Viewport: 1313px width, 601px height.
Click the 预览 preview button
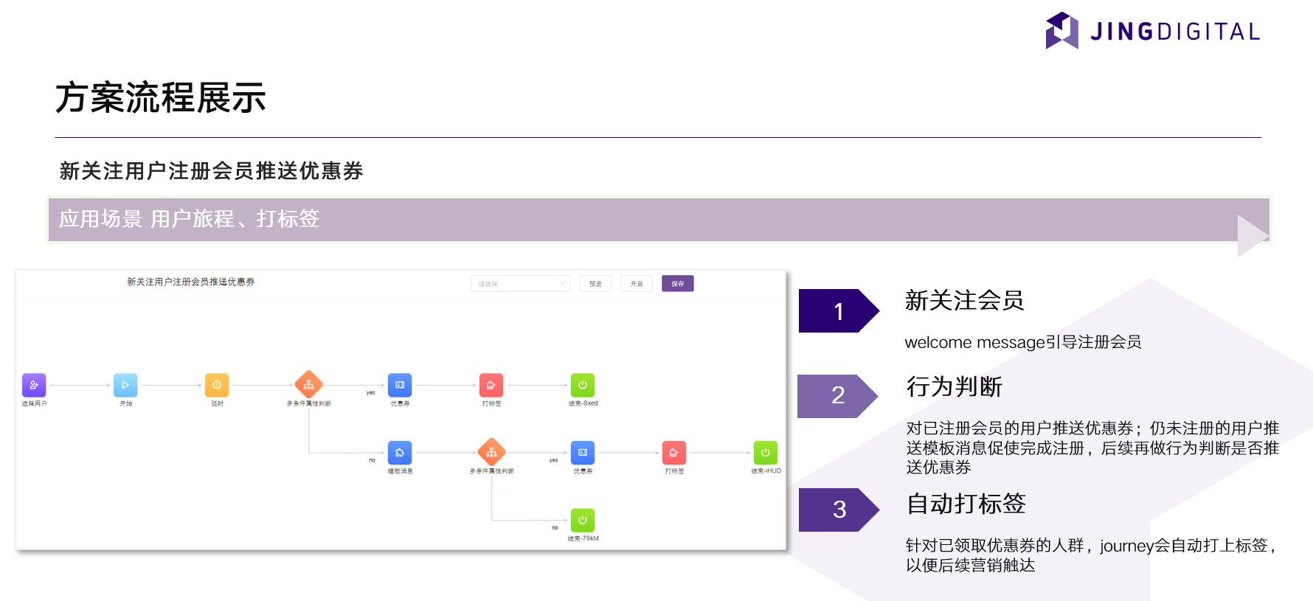point(595,284)
